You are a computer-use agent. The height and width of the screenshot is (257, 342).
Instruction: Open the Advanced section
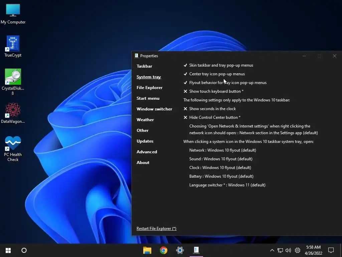[147, 152]
